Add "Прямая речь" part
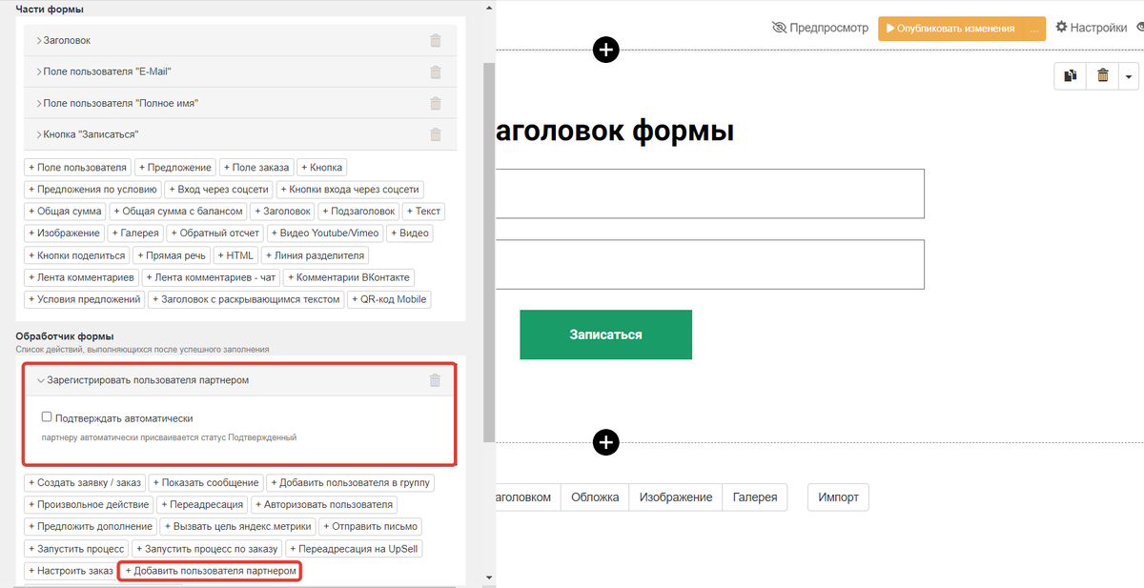Viewport: 1144px width, 588px height. coord(173,255)
